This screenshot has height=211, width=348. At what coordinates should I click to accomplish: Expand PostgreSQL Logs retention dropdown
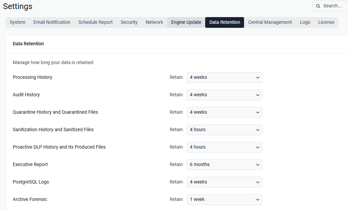(x=224, y=182)
